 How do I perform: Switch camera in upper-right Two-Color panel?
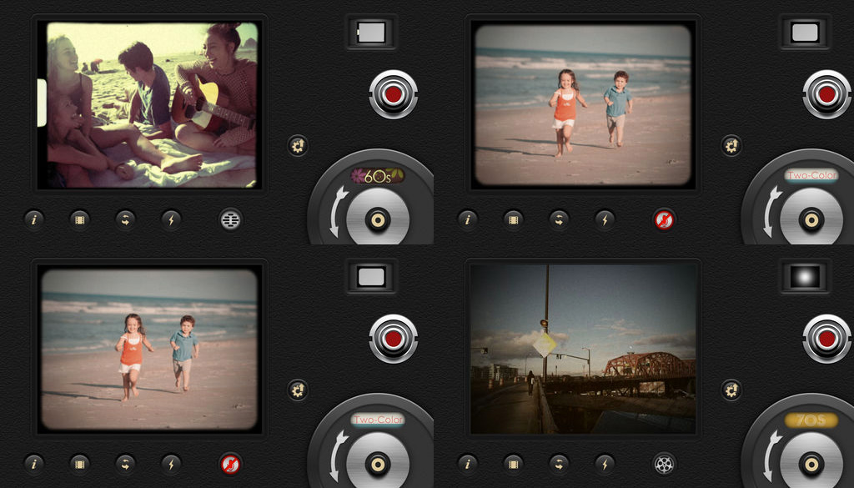click(x=559, y=219)
